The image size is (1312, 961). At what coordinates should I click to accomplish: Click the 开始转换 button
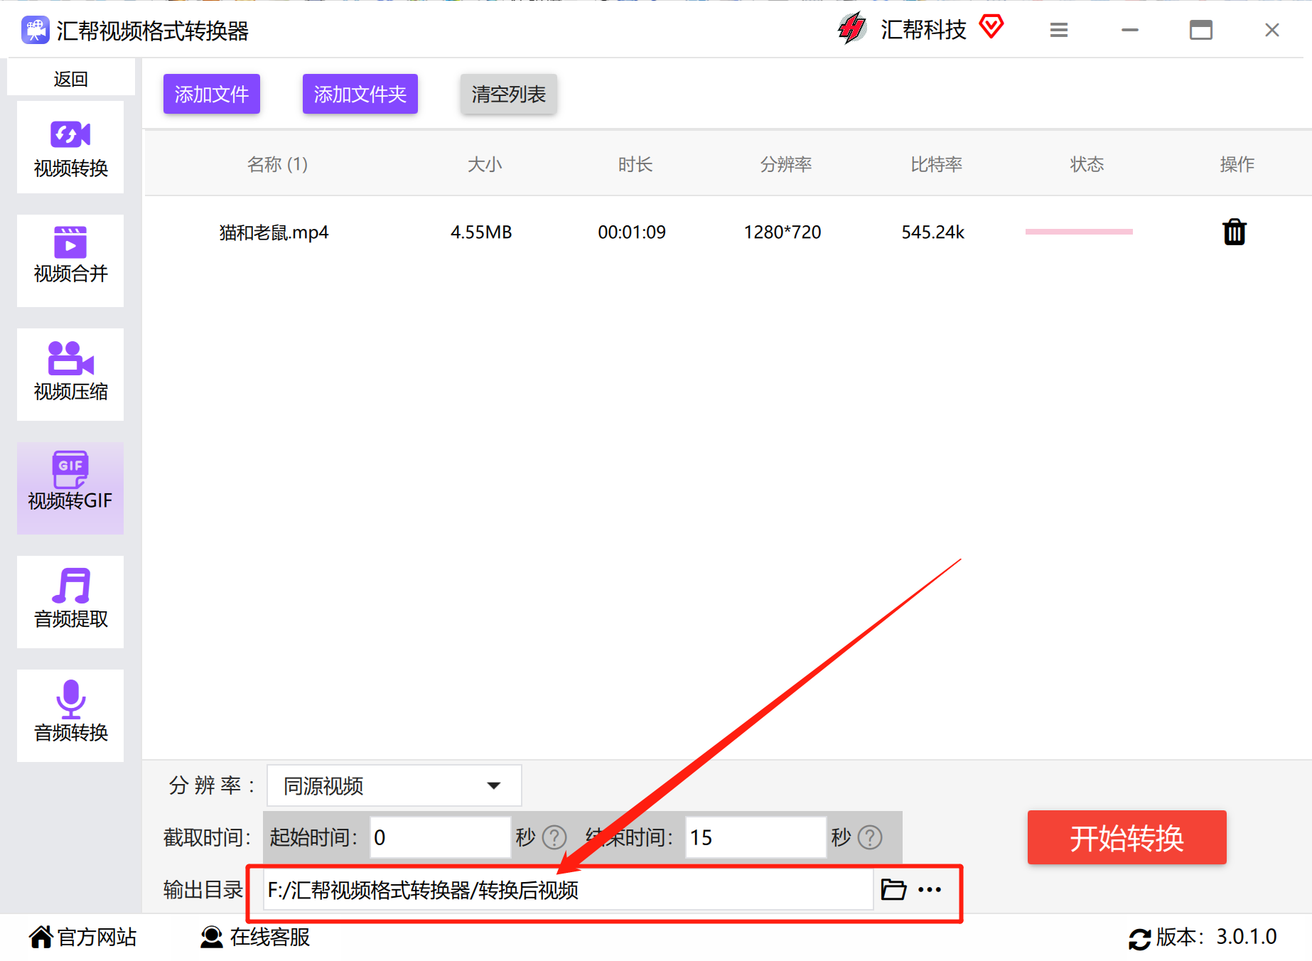(1127, 837)
